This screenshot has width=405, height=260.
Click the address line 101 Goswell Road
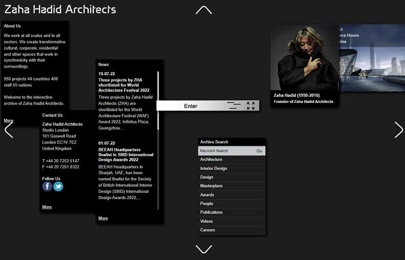pyautogui.click(x=59, y=136)
